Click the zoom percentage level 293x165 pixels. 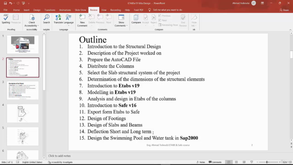coord(285,162)
